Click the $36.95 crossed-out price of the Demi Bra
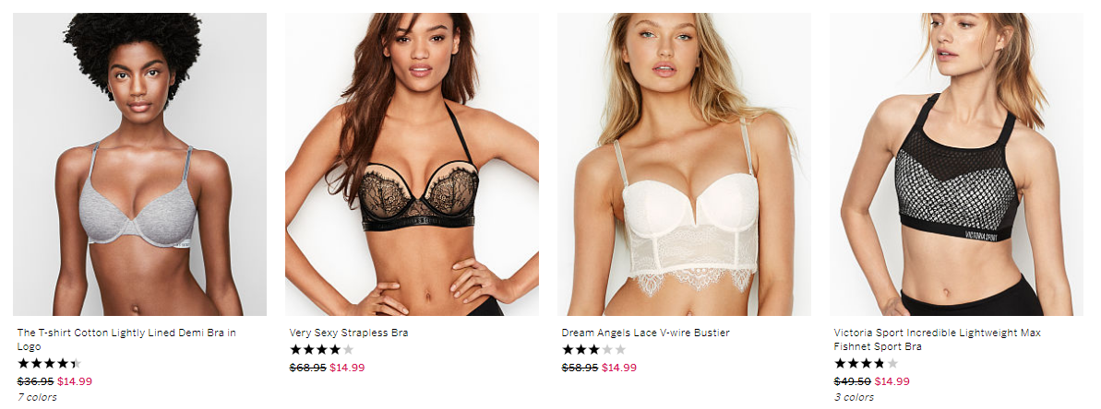The image size is (1101, 409). click(x=35, y=381)
